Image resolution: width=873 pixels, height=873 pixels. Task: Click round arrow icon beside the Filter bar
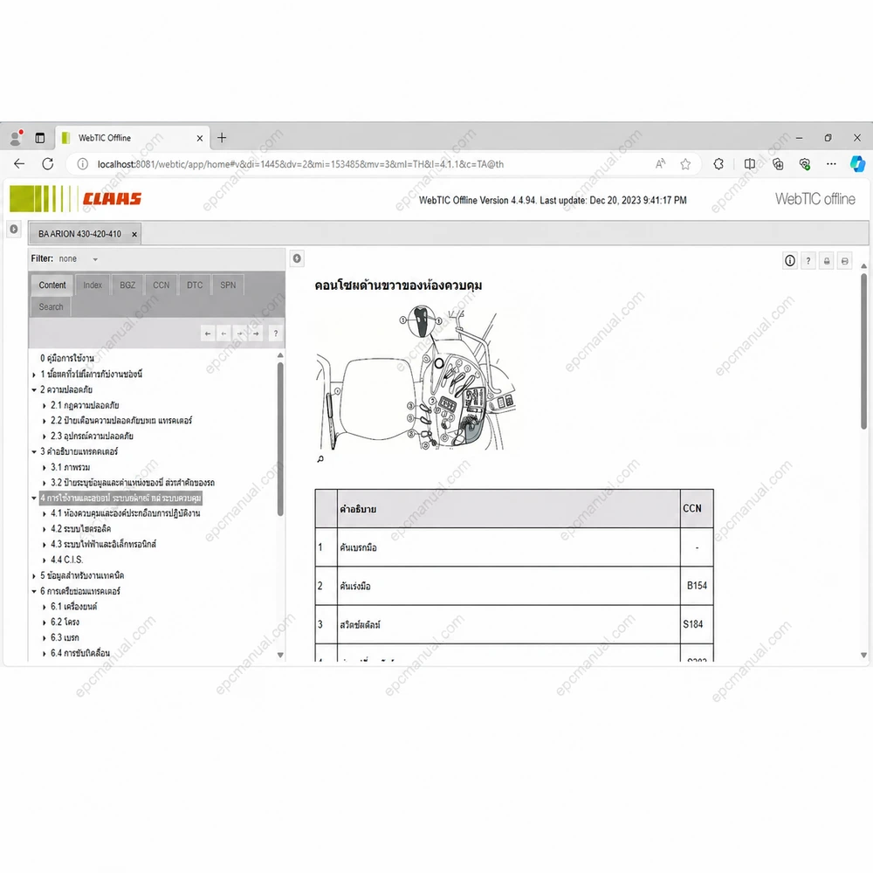click(x=298, y=258)
